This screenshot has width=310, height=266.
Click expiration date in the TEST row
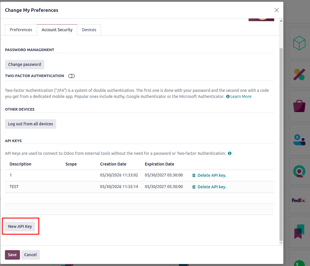164,187
